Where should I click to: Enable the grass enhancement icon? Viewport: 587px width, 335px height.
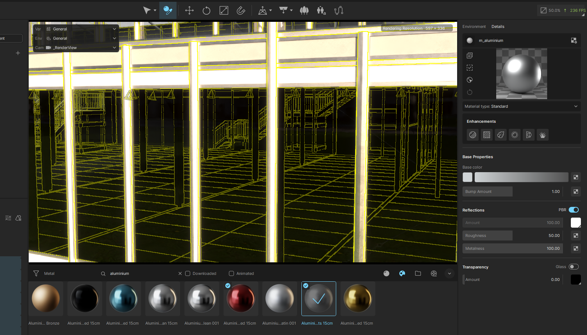(x=543, y=135)
